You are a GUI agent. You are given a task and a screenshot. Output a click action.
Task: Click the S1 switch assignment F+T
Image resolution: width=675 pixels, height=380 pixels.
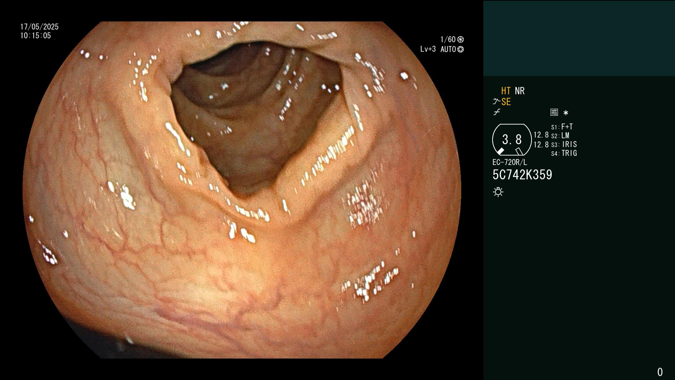click(x=562, y=127)
